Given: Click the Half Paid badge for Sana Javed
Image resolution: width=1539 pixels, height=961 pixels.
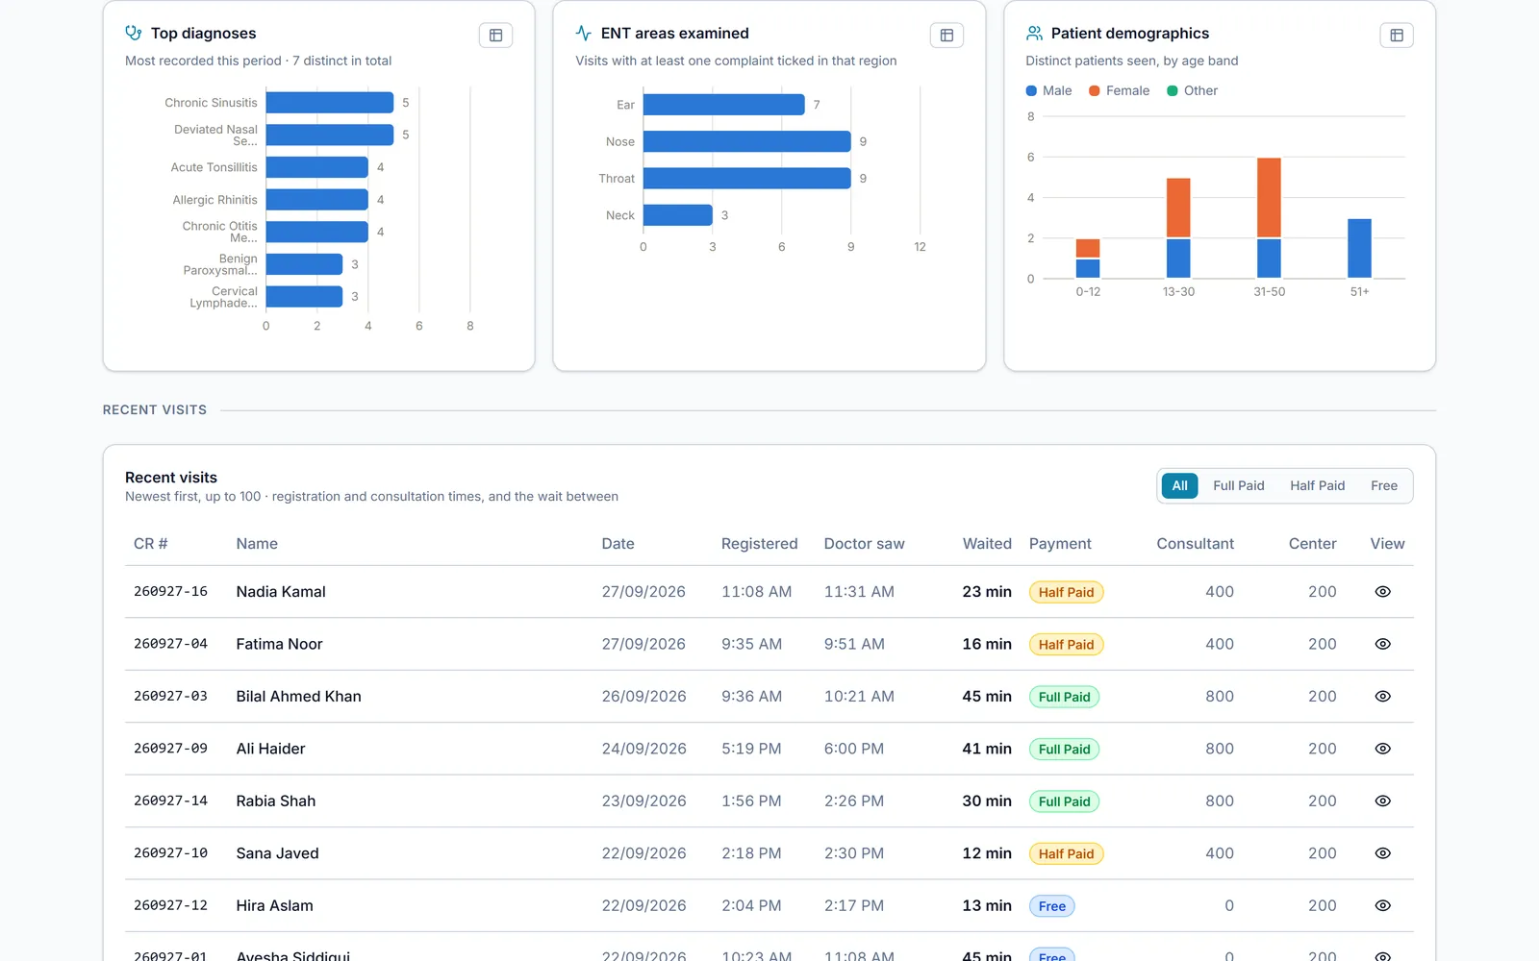Looking at the screenshot, I should pos(1066,853).
